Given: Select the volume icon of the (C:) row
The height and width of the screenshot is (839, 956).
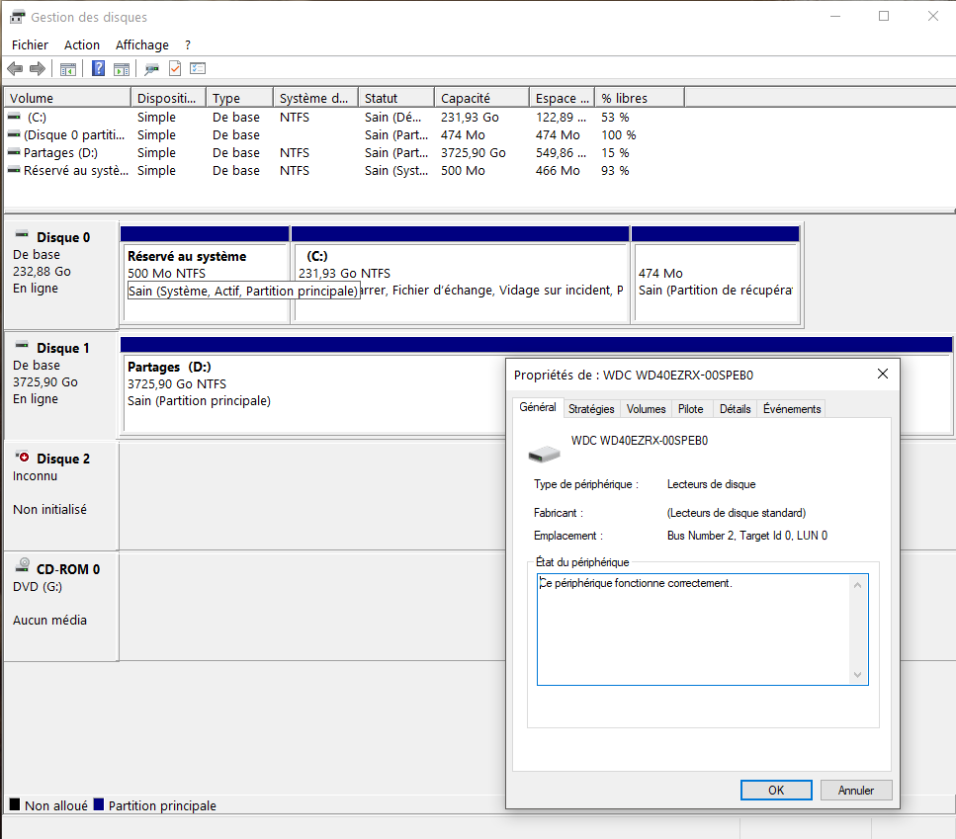Looking at the screenshot, I should (x=14, y=116).
